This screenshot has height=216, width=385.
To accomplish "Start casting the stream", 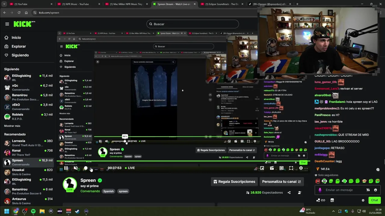I will tap(272, 168).
